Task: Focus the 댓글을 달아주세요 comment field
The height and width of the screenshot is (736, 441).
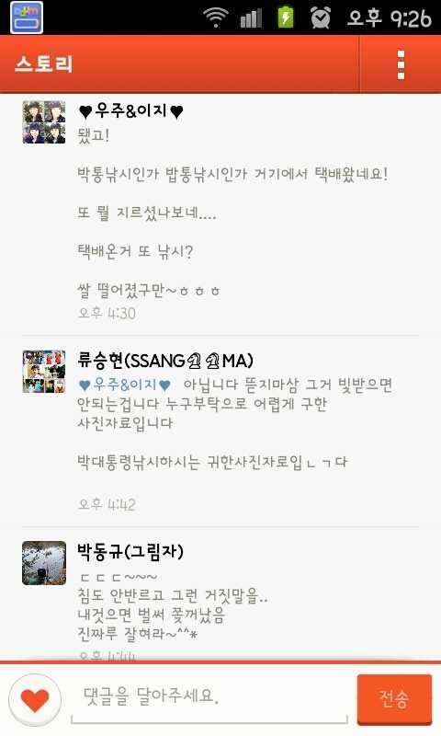Action: (209, 699)
